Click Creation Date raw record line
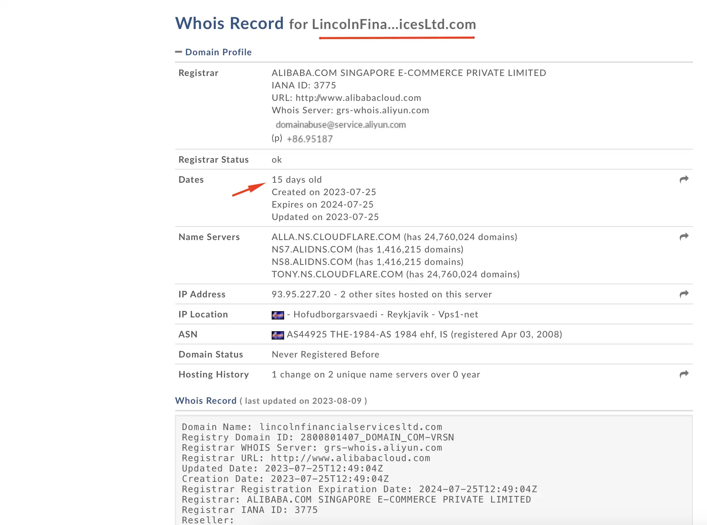Image resolution: width=707 pixels, height=525 pixels. (285, 479)
